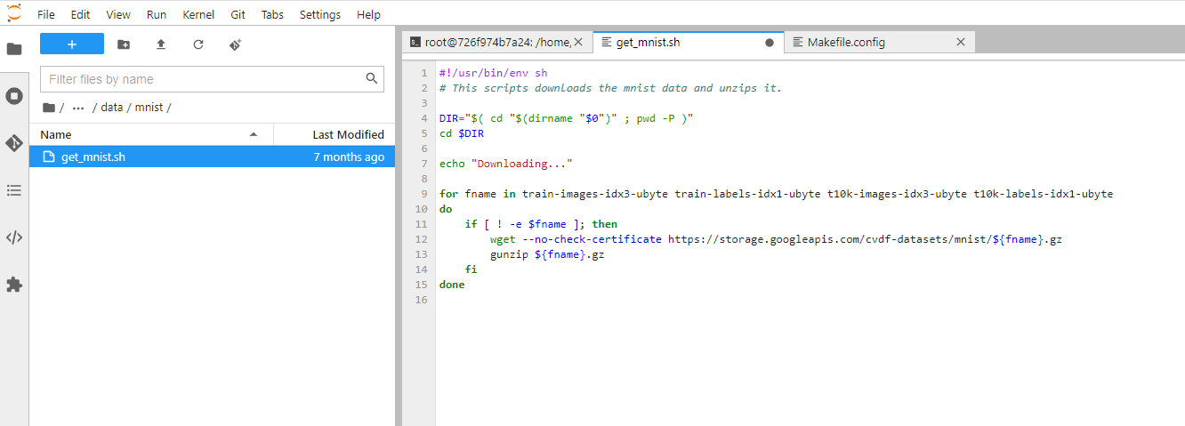Open the Tabs menu
Screen dimensions: 1185x426
(x=272, y=14)
